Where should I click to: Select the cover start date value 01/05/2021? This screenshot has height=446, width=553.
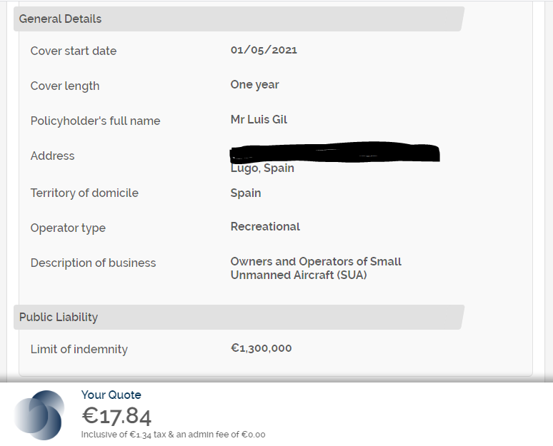tap(264, 50)
